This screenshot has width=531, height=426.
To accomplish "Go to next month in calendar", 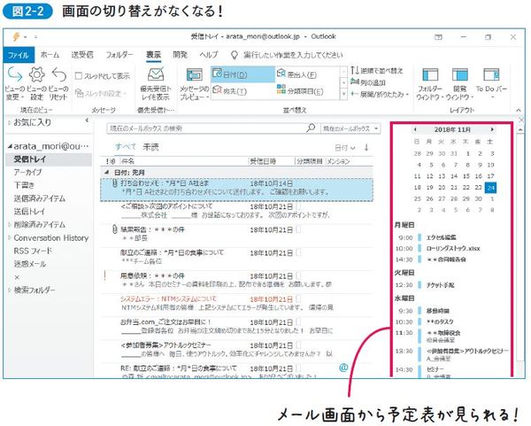I will [492, 129].
